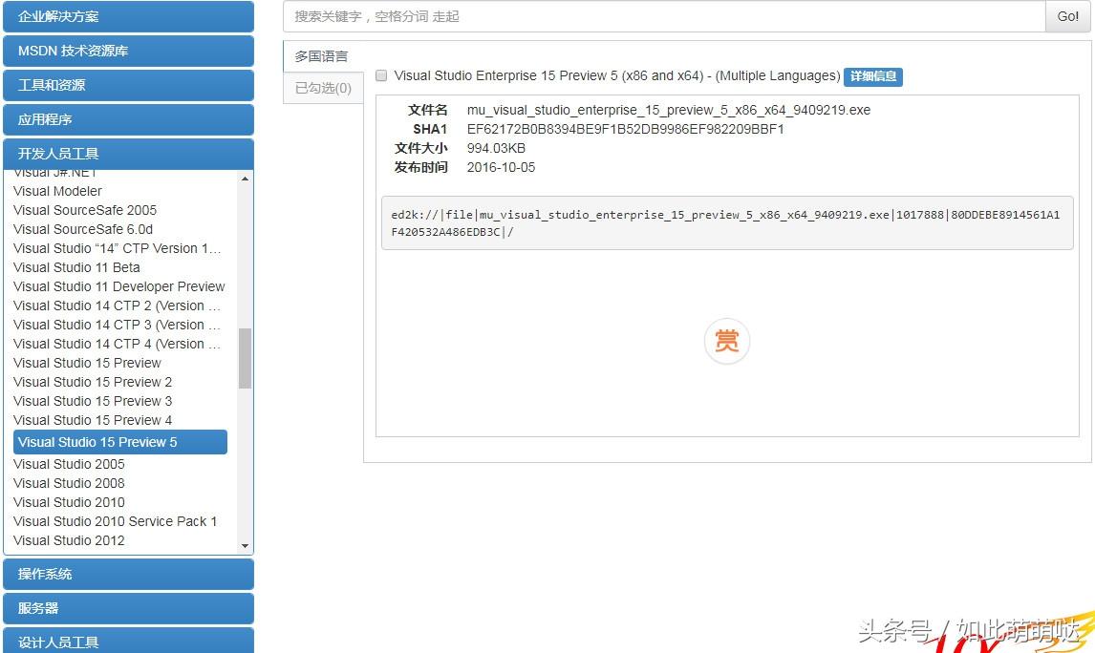Expand the MSDN 技术资源库 section
The width and height of the screenshot is (1095, 653).
pyautogui.click(x=128, y=51)
